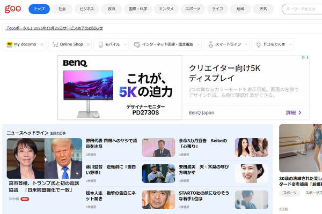The height and width of the screenshot is (214, 322).
Task: Open the 安田成美 夫・木梨の呼び方 article
Action: coord(204,170)
